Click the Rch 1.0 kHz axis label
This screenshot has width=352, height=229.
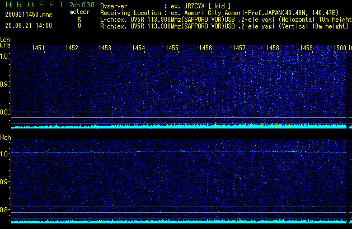click(4, 154)
